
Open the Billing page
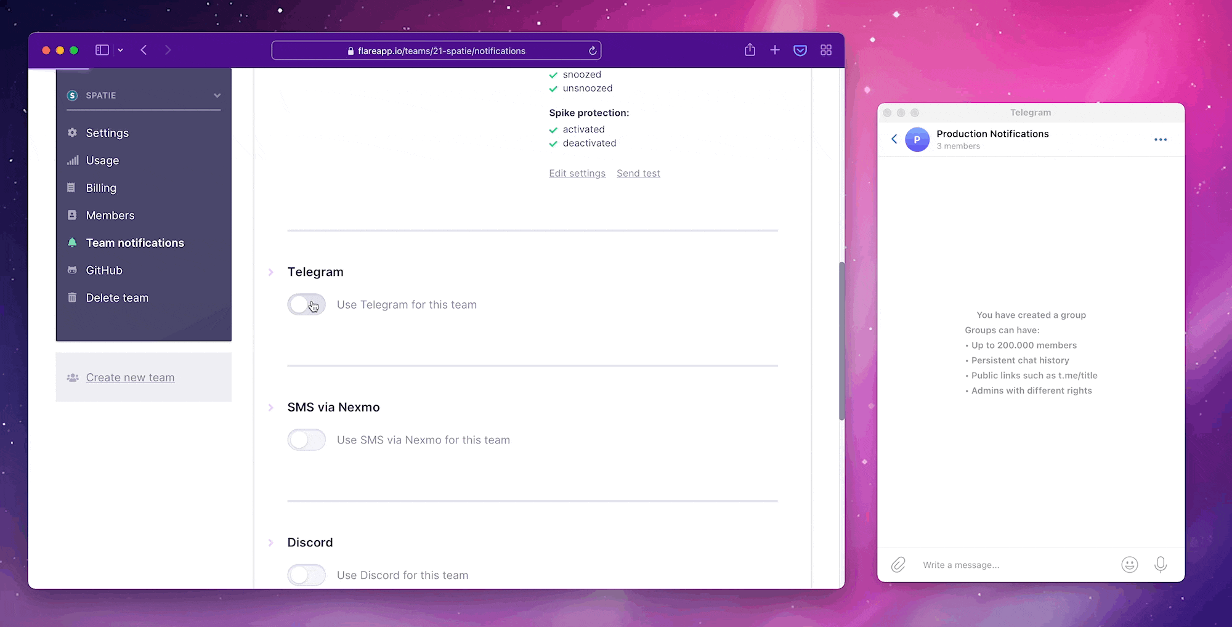click(x=101, y=188)
